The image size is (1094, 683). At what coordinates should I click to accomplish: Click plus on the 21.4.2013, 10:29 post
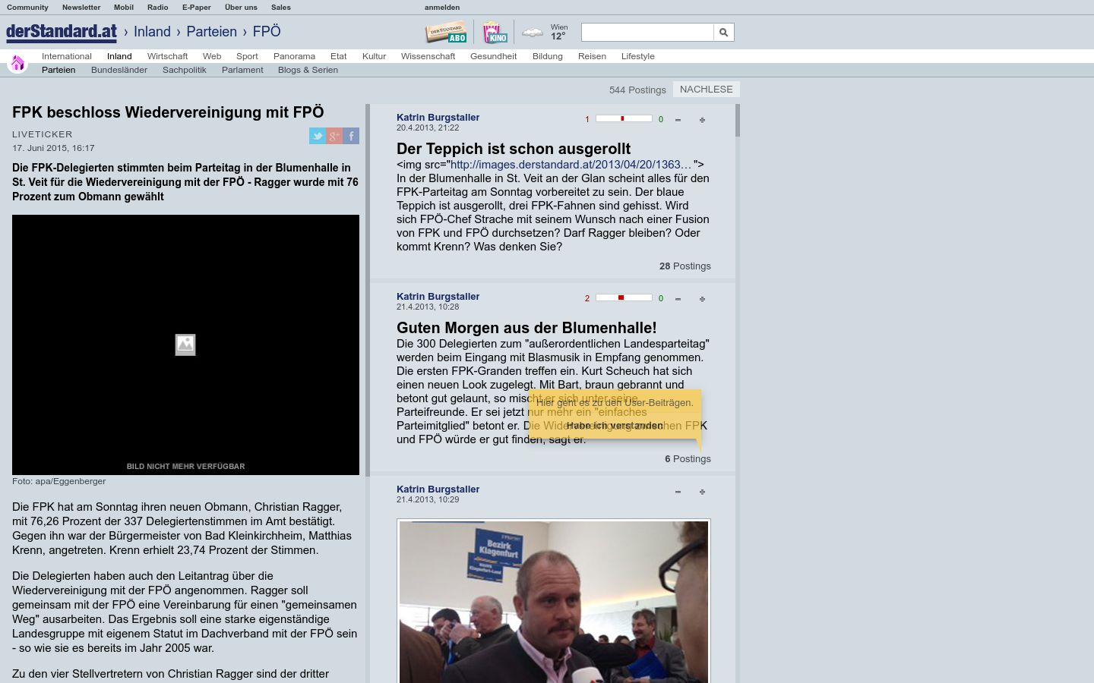[702, 492]
